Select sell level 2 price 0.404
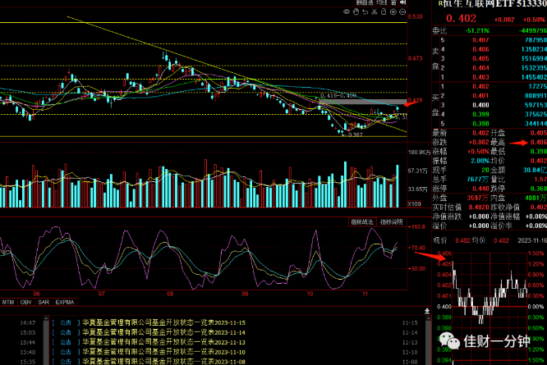547x365 pixels. 480,68
